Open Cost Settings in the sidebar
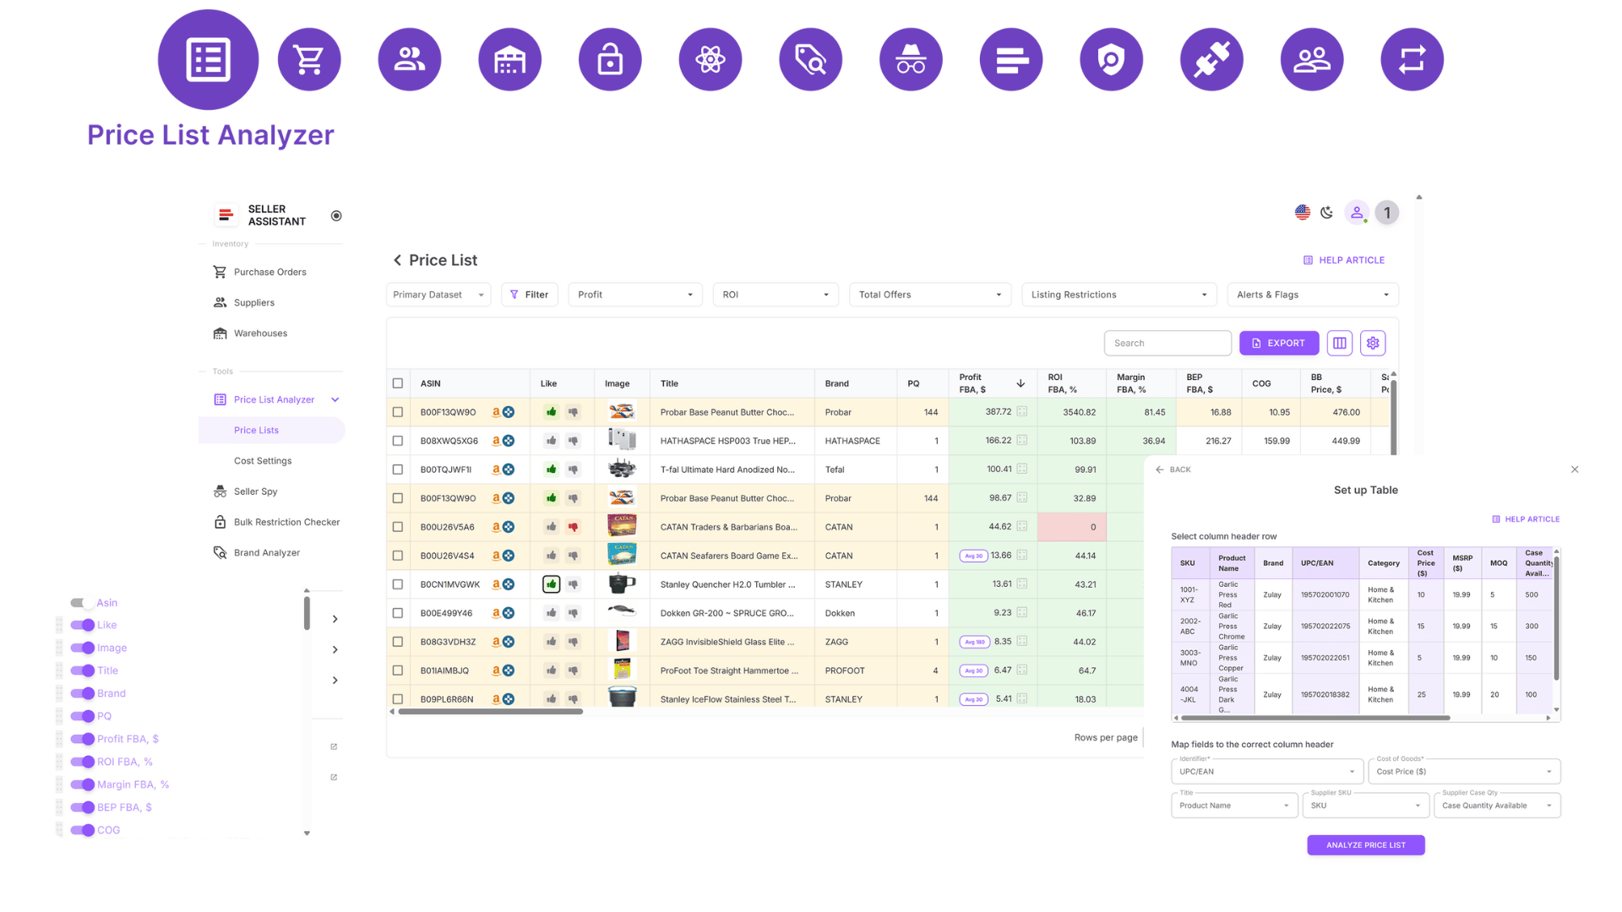 pyautogui.click(x=263, y=460)
